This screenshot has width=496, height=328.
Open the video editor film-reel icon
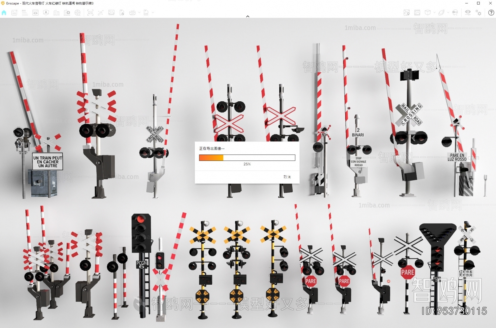[x=77, y=13]
